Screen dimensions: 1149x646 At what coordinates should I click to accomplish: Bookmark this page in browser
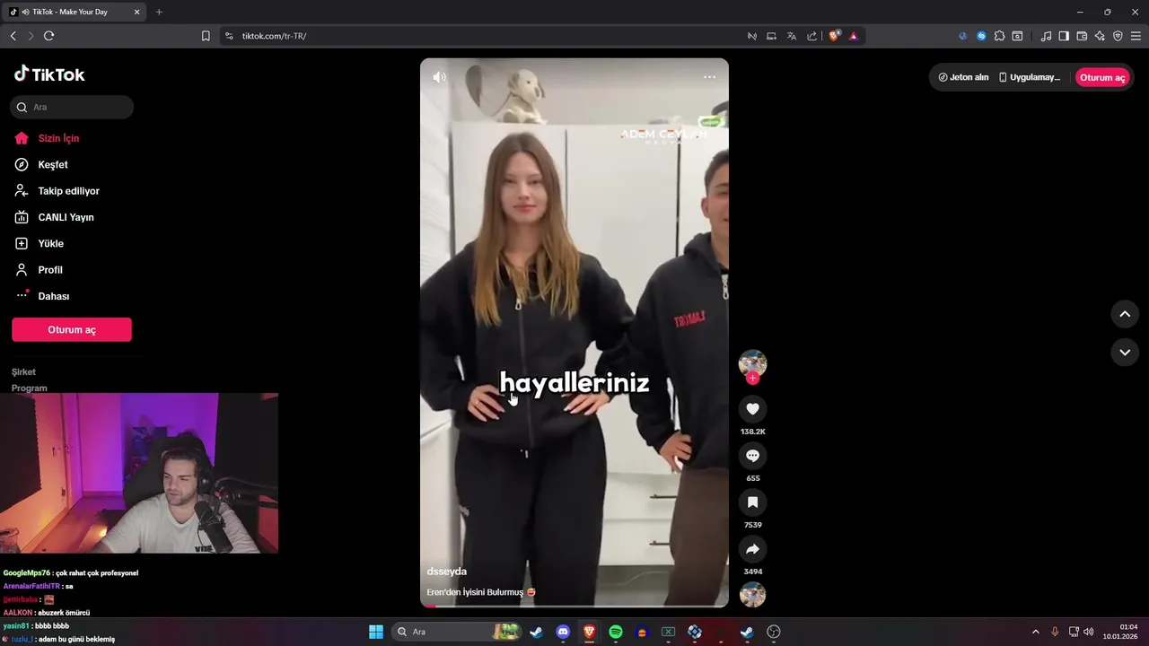206,36
